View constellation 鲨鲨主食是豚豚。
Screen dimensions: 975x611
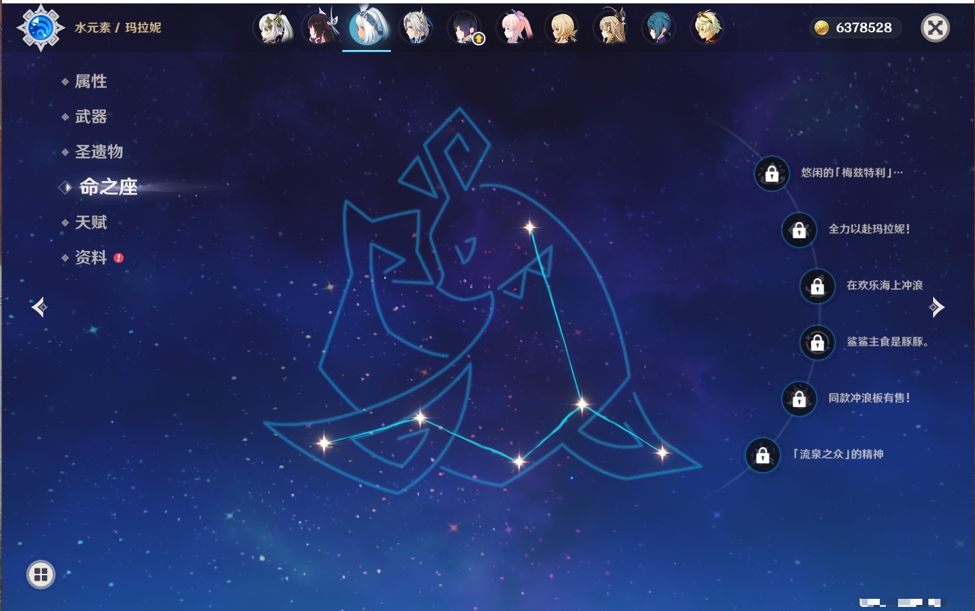(887, 342)
